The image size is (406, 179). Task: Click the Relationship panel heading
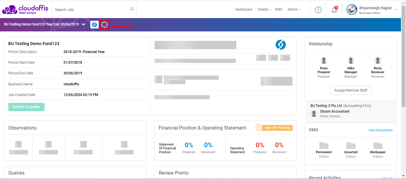pyautogui.click(x=321, y=44)
